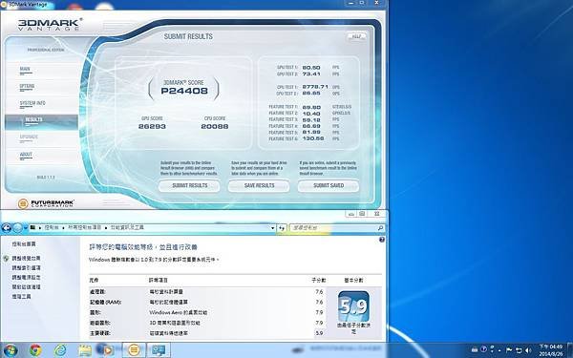Open the volume speaker icon in tray
Screen dimensions: 573x358
(x=528, y=350)
